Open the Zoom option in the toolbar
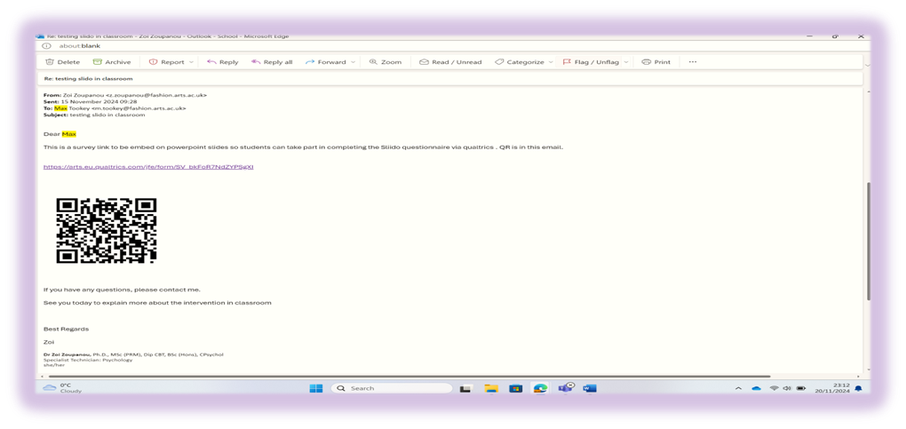This screenshot has width=906, height=429. [x=385, y=62]
